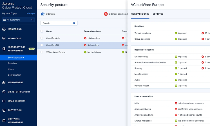Click into the Search field
This screenshot has height=126, width=210.
[x=59, y=23]
